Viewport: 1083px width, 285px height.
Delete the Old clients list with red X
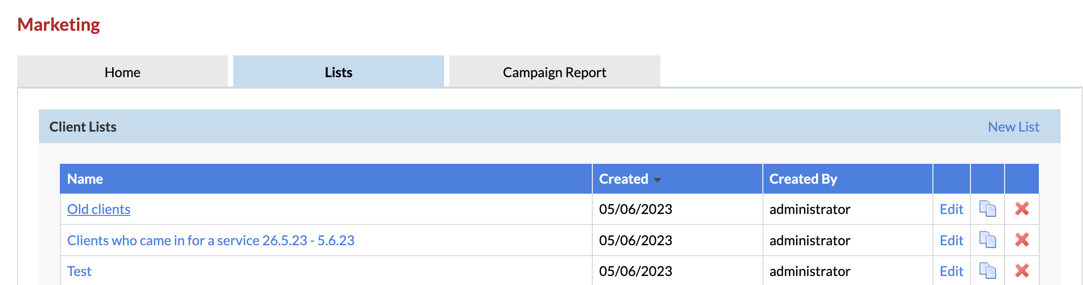click(x=1022, y=209)
